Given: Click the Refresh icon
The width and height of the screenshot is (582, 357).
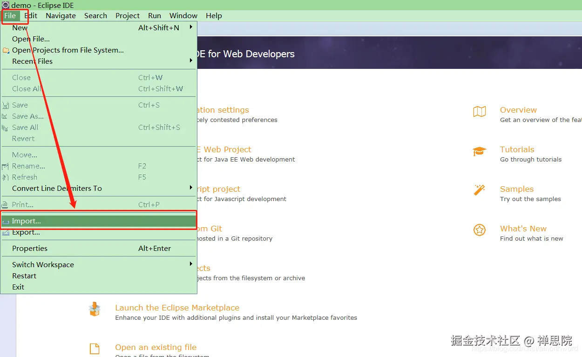Looking at the screenshot, I should [x=5, y=177].
